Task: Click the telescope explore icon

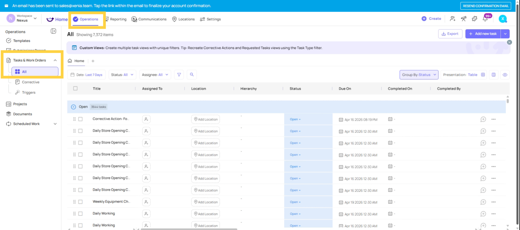Action: coord(464,19)
